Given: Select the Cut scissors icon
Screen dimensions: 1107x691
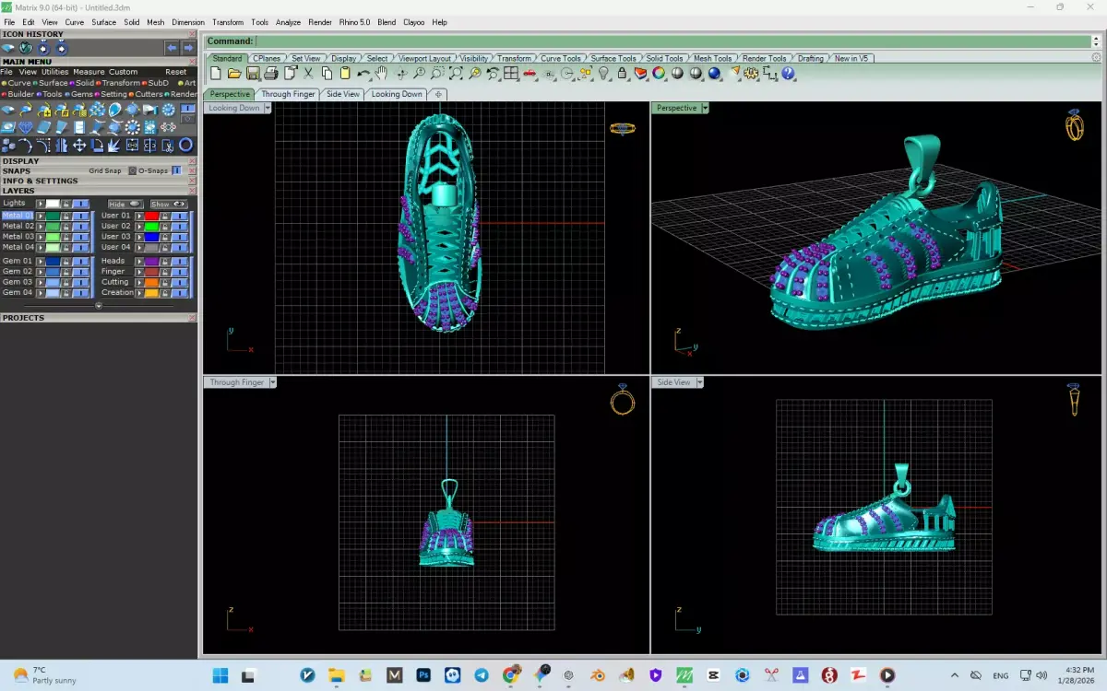Looking at the screenshot, I should (x=308, y=73).
